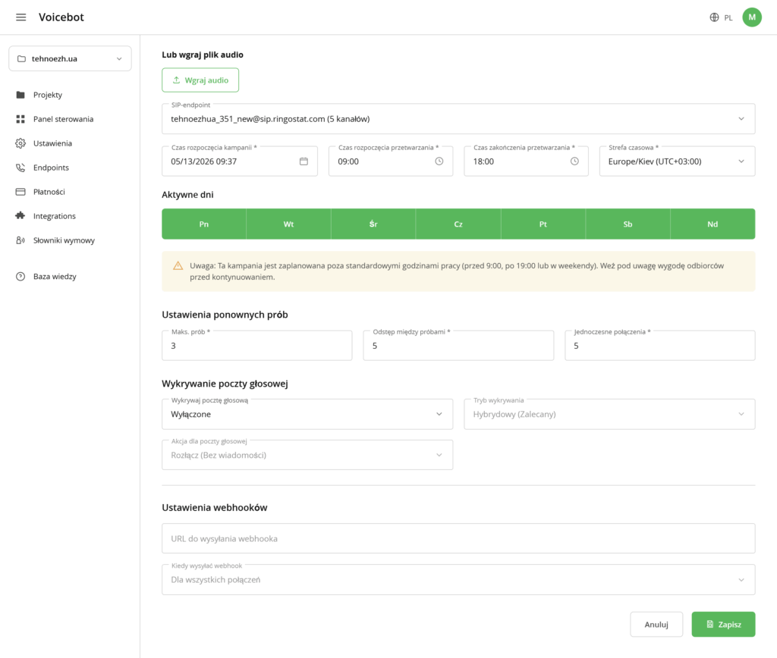
Task: Click the folder icon beside tehnoezh.ua
Action: [21, 58]
